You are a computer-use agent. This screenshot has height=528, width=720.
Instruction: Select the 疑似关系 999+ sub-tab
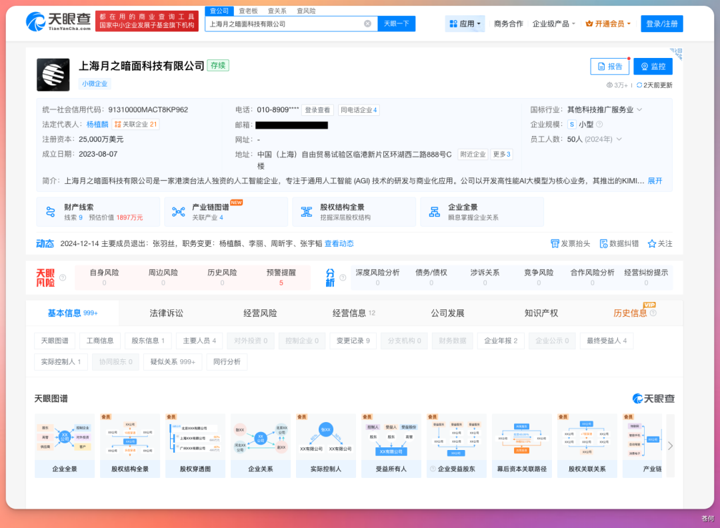click(x=173, y=362)
